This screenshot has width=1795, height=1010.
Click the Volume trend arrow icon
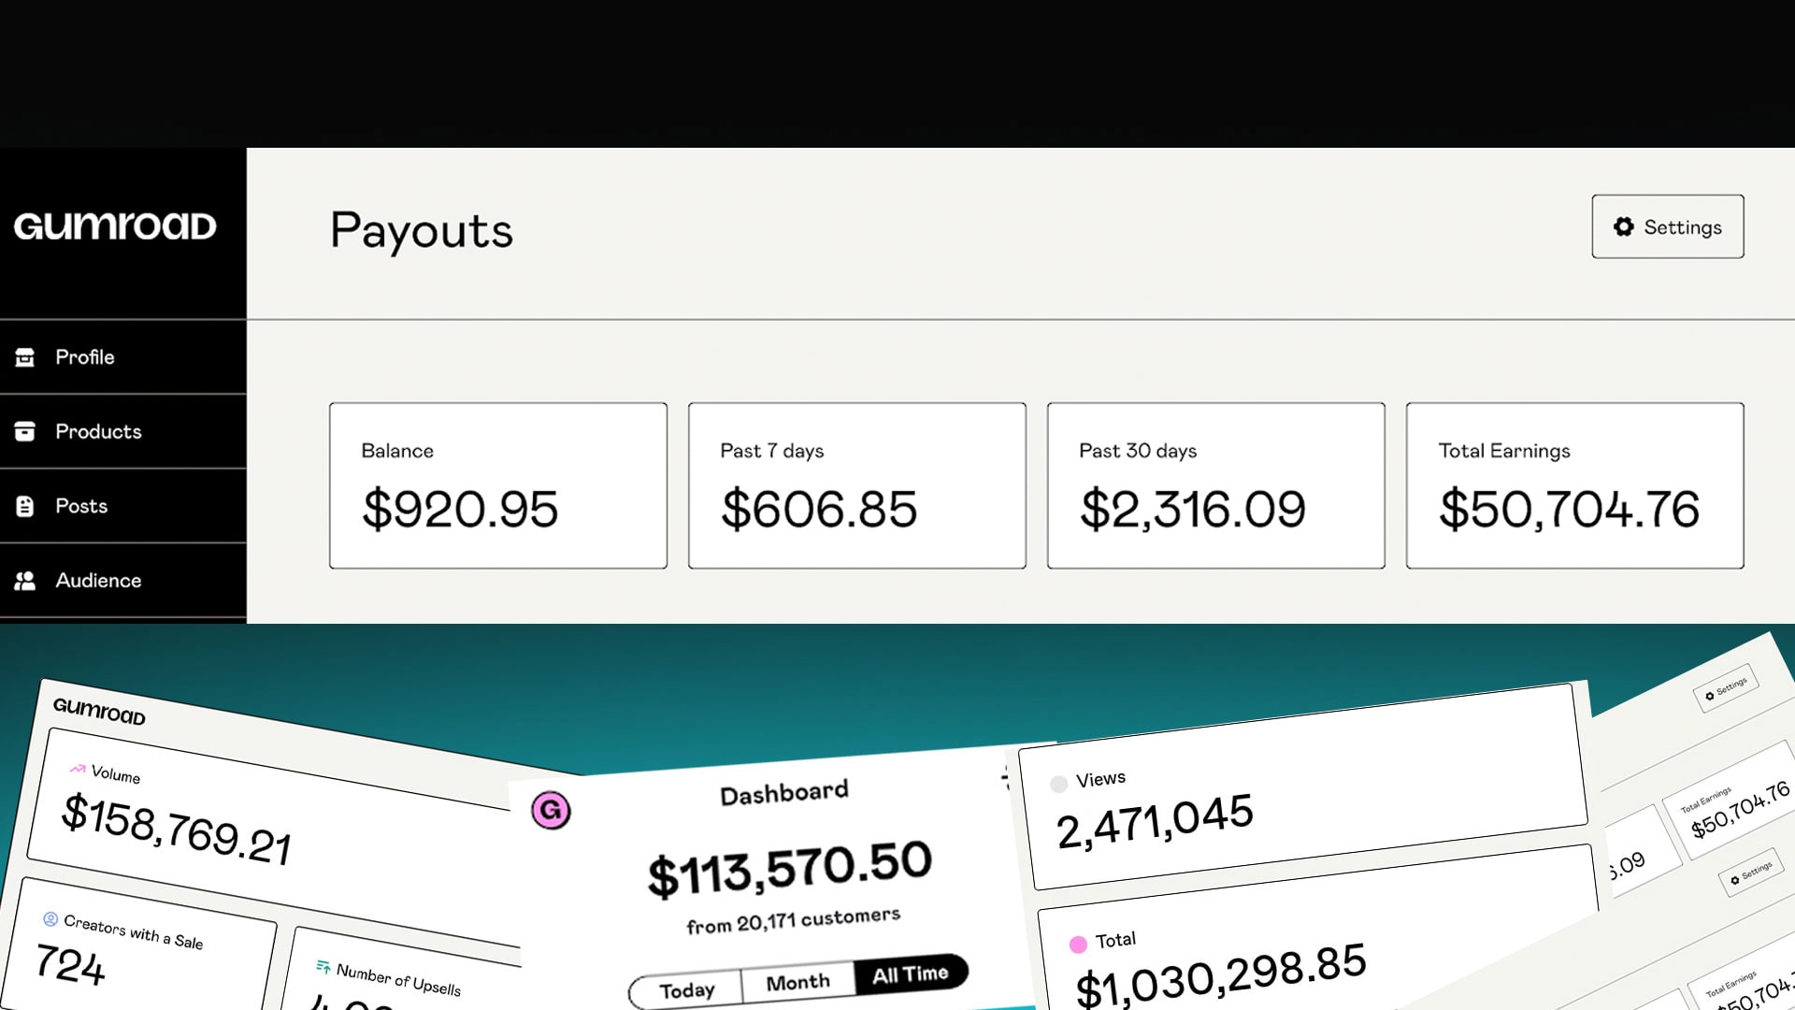click(x=78, y=769)
